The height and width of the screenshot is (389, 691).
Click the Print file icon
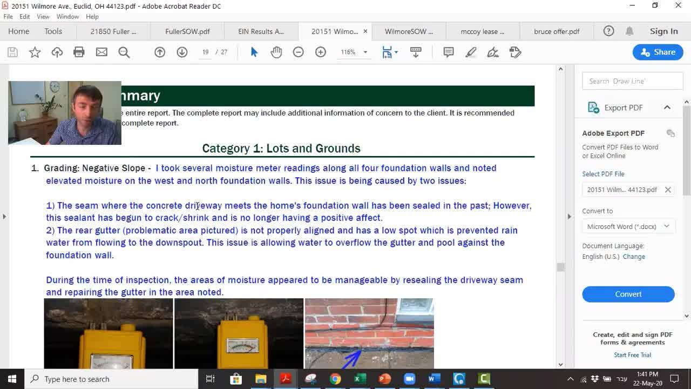pos(79,52)
